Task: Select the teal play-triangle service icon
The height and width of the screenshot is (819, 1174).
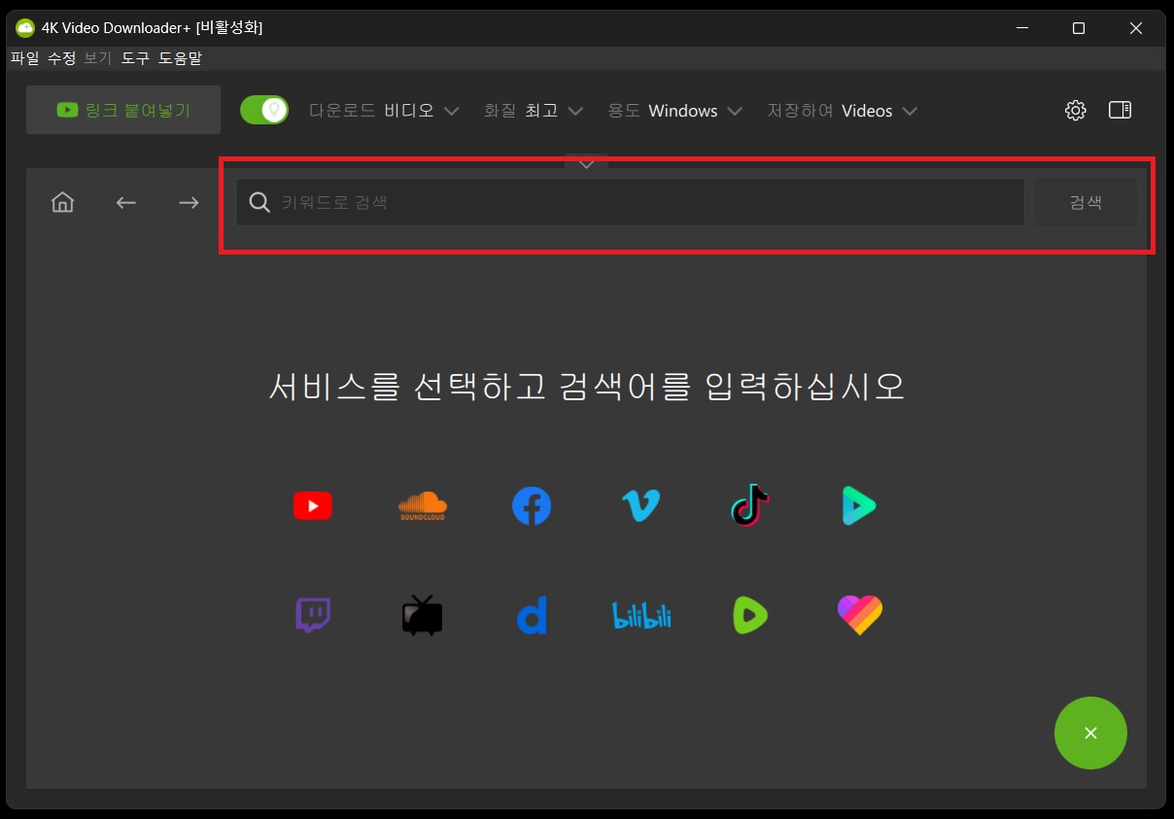Action: (859, 506)
